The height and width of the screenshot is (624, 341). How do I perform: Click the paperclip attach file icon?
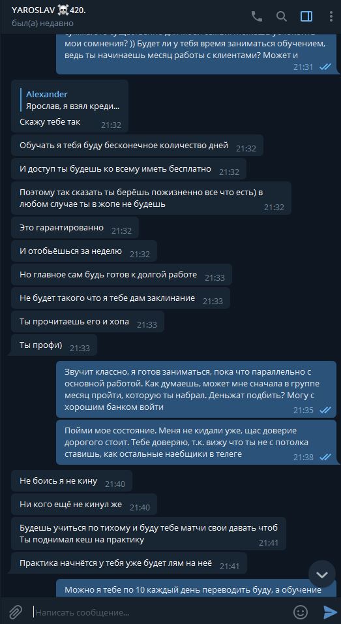15,611
